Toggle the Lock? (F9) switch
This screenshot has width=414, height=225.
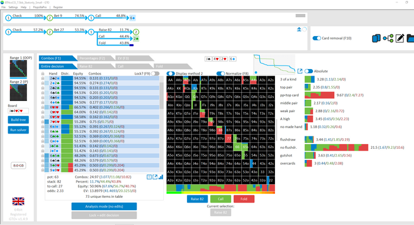[155, 74]
